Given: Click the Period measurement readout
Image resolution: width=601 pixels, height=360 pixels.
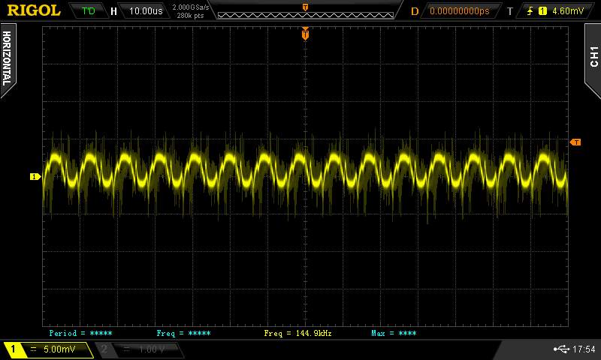Looking at the screenshot, I should [80, 333].
